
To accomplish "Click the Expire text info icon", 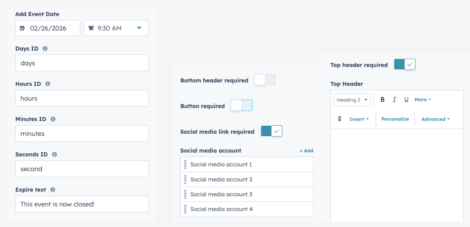I will tap(53, 190).
